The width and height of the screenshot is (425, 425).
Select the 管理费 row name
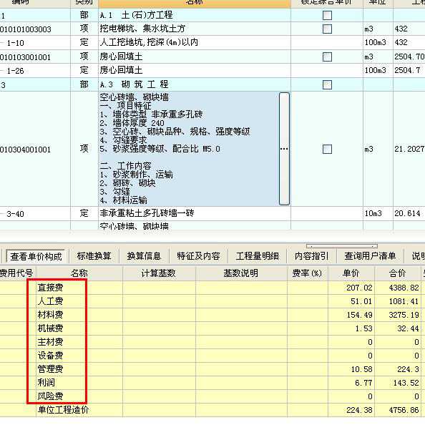coord(50,369)
